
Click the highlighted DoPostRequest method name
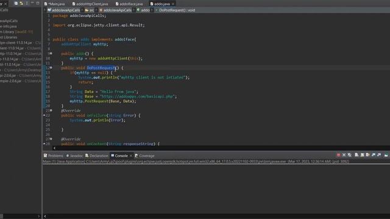pyautogui.click(x=101, y=68)
